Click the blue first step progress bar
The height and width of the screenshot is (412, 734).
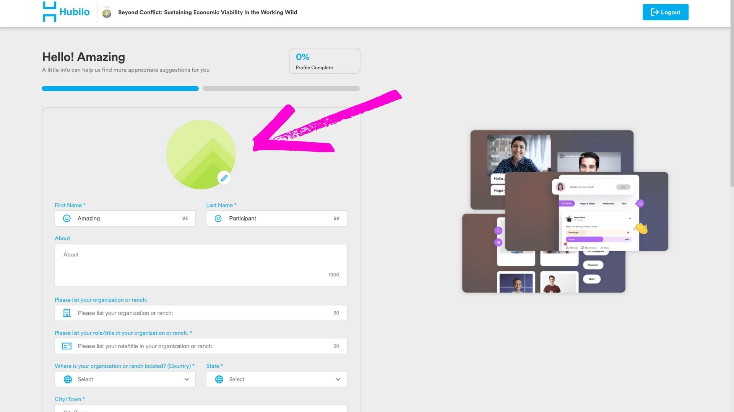tap(120, 89)
